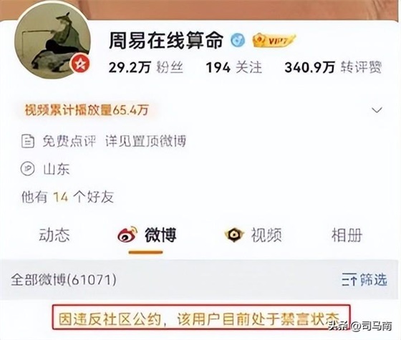Open 他有 14 个好友 friends list
This screenshot has width=401, height=340.
point(67,197)
